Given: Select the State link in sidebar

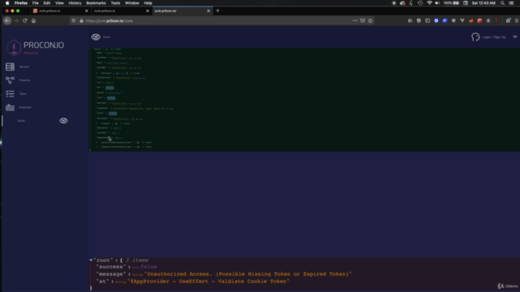Looking at the screenshot, I should point(21,121).
